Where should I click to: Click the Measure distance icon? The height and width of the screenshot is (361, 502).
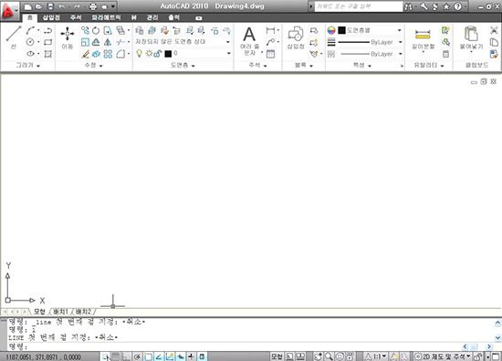point(423,38)
